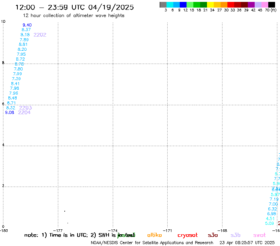Click the wave height value 7.98
Image resolution: width=280 pixels, height=246 pixels.
click(x=15, y=88)
